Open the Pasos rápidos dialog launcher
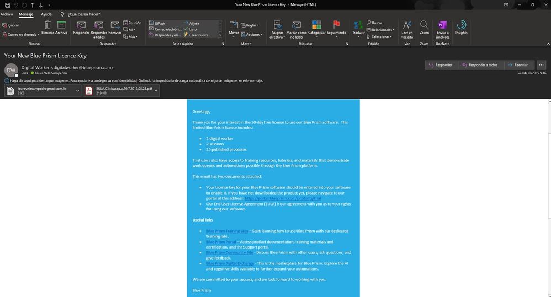This screenshot has width=551, height=297. (x=223, y=44)
